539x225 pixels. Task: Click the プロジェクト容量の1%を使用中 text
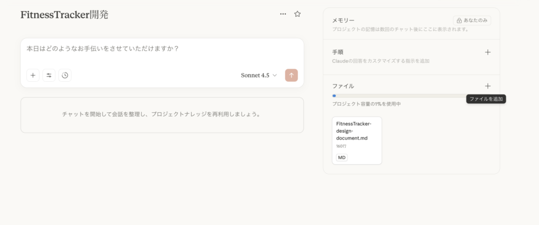click(366, 104)
